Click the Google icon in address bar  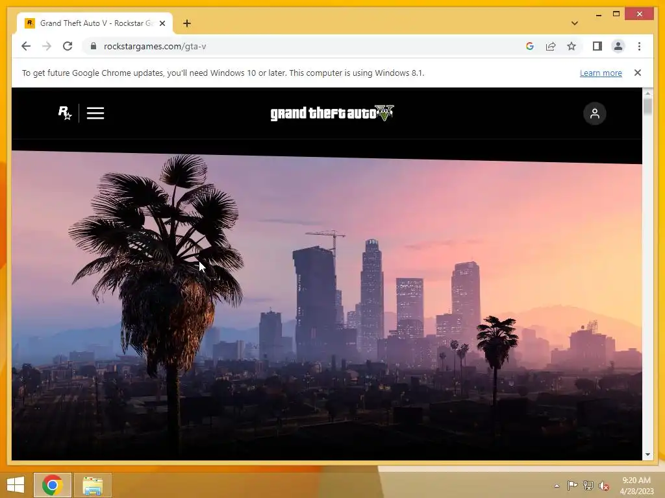click(x=530, y=46)
